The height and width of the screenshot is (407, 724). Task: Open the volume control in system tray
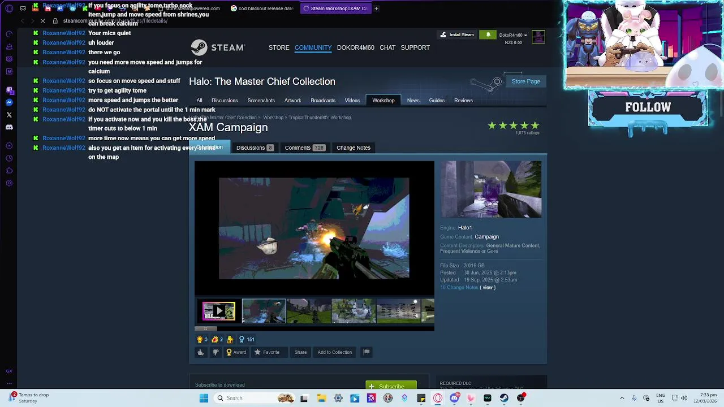684,398
